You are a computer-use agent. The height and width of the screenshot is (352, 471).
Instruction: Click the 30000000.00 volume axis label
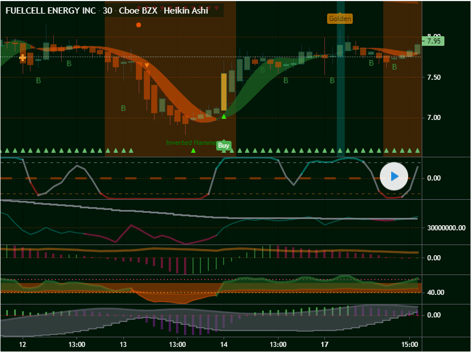point(447,228)
